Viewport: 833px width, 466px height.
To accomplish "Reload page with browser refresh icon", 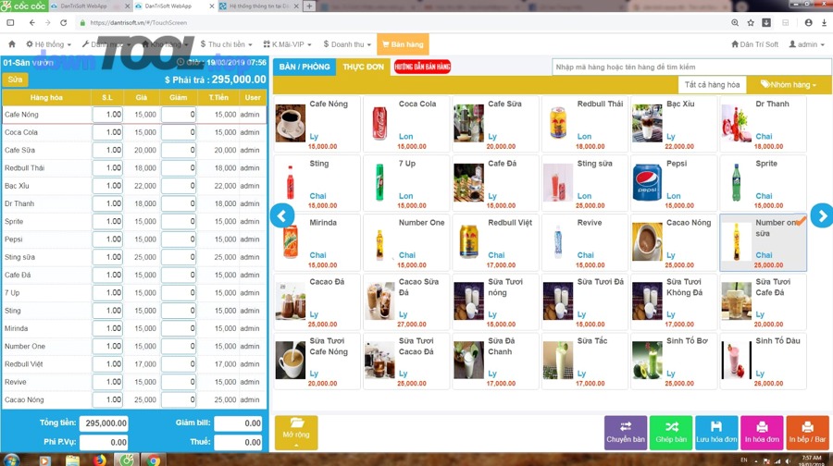I will click(63, 23).
